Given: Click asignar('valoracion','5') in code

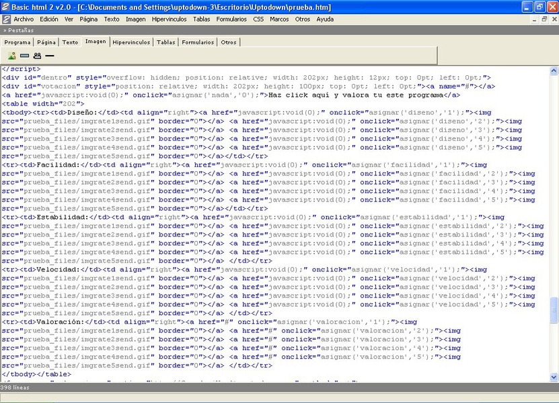Looking at the screenshot, I should [375, 357].
